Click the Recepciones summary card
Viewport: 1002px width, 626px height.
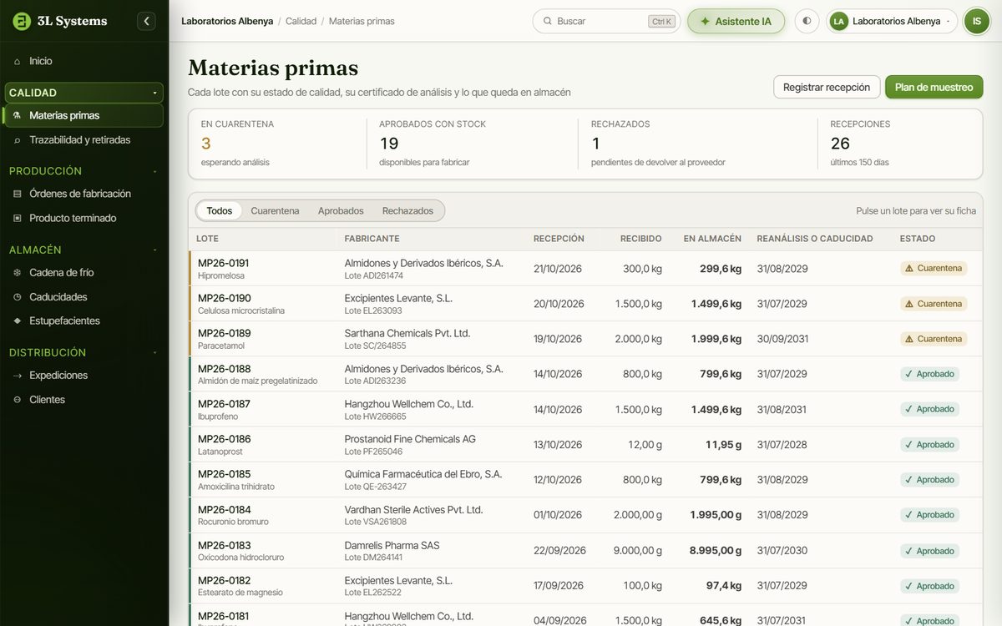click(899, 144)
